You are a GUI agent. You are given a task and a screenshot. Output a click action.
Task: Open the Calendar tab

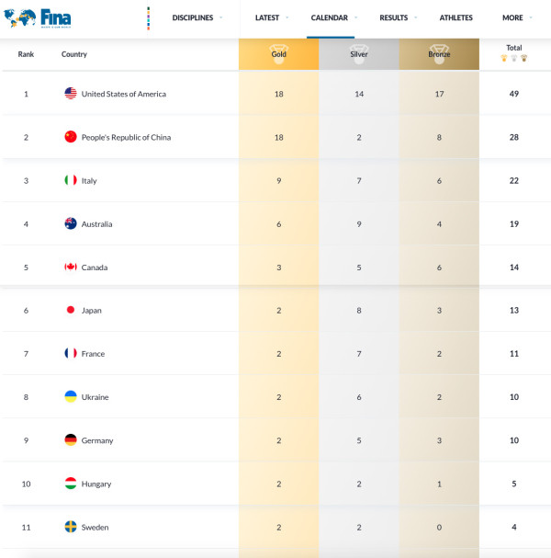click(330, 17)
